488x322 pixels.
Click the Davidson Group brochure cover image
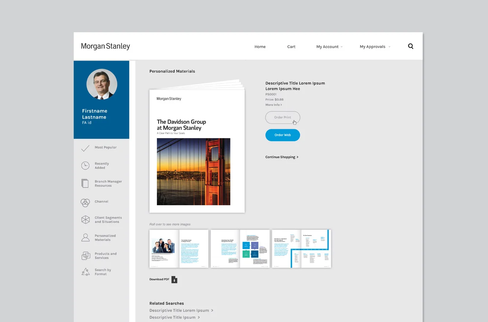point(197,151)
